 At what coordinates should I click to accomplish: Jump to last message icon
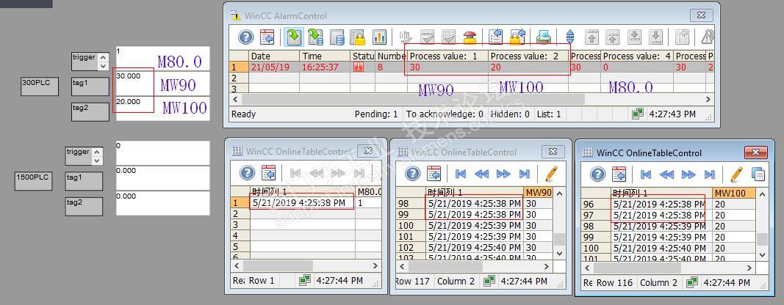[x=656, y=37]
